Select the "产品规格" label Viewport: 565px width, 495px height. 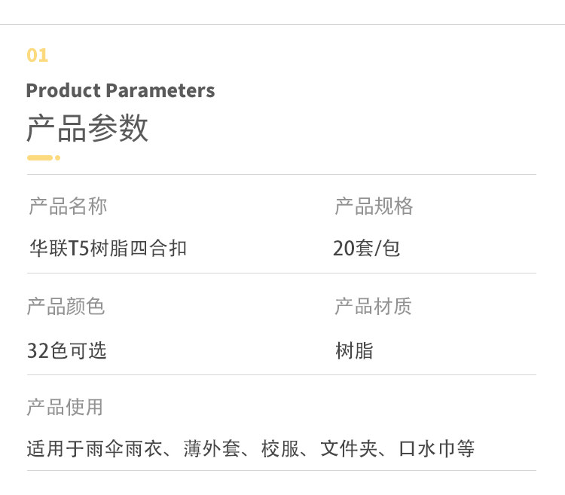point(374,206)
